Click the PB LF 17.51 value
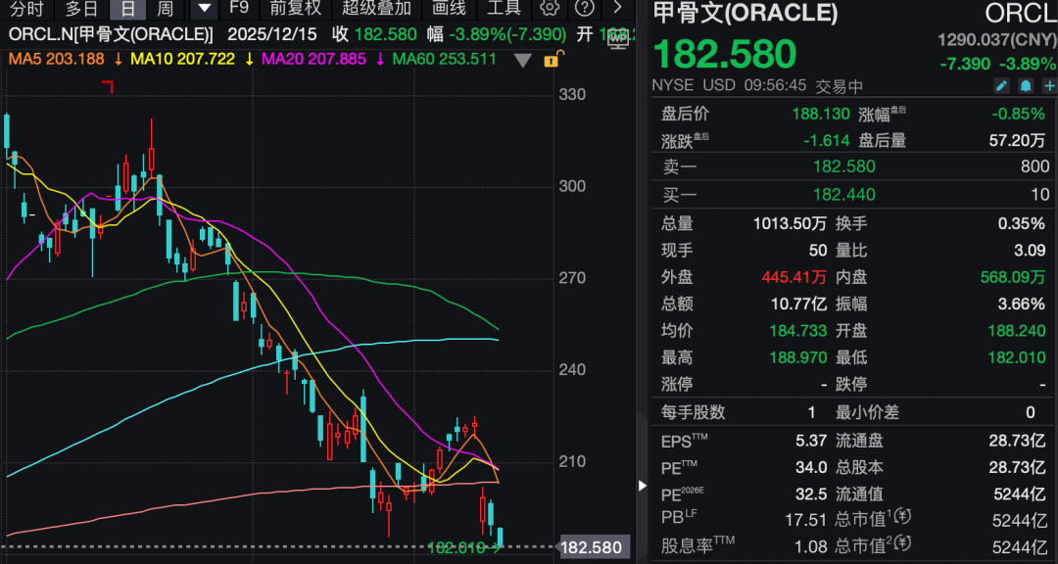 (807, 520)
